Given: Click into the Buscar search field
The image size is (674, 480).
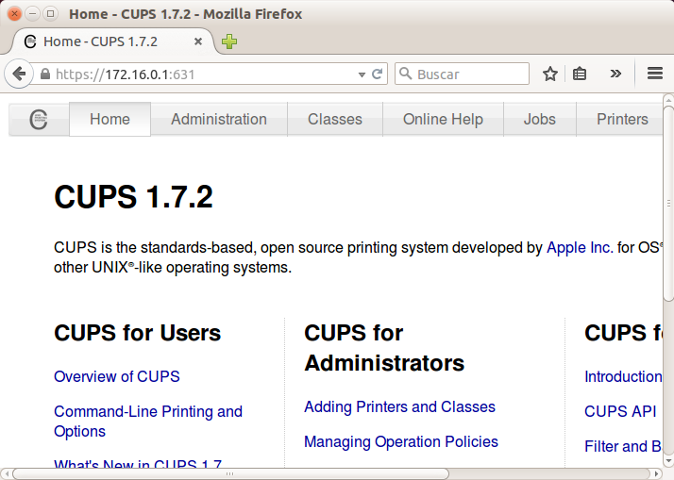Looking at the screenshot, I should (462, 74).
